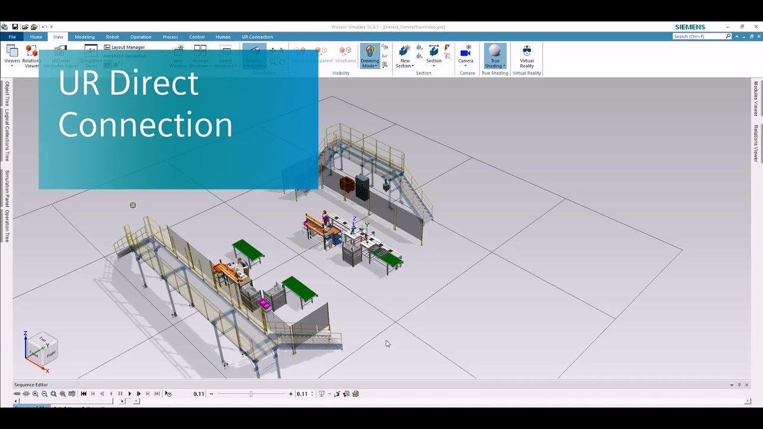763x429 pixels.
Task: Click the minus button of speed slider
Action: tap(212, 394)
